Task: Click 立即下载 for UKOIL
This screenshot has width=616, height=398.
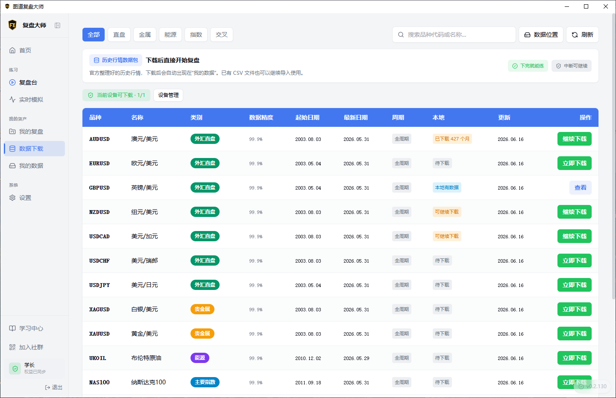Action: pyautogui.click(x=575, y=358)
